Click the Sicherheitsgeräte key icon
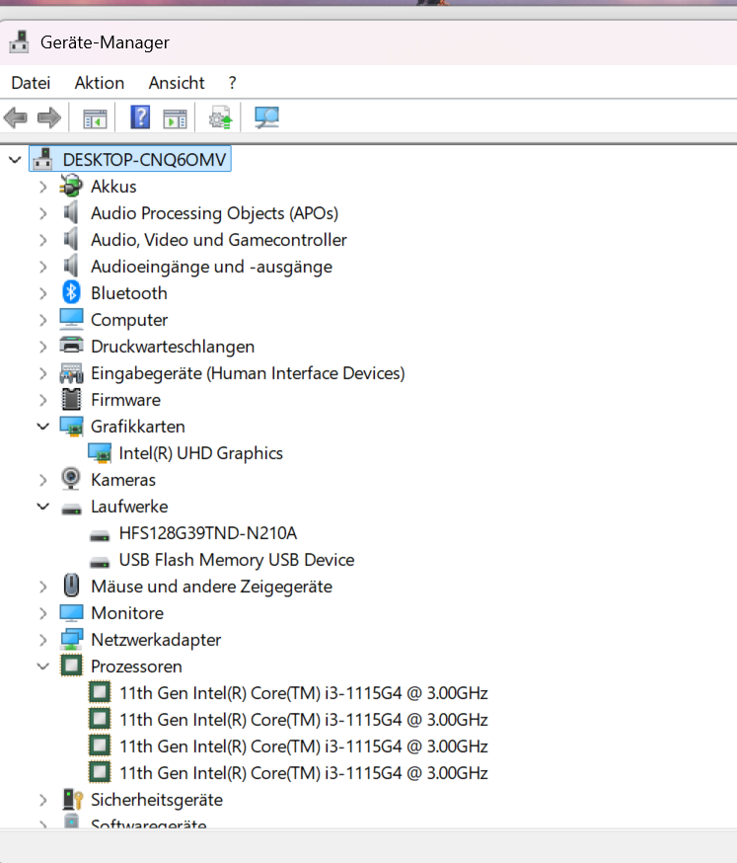Image resolution: width=737 pixels, height=863 pixels. tap(71, 800)
